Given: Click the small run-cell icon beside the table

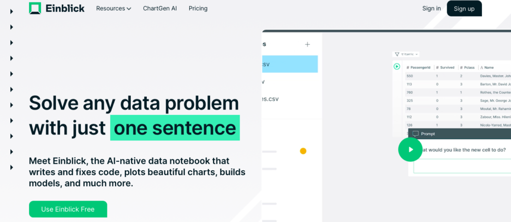Looking at the screenshot, I should [397, 66].
